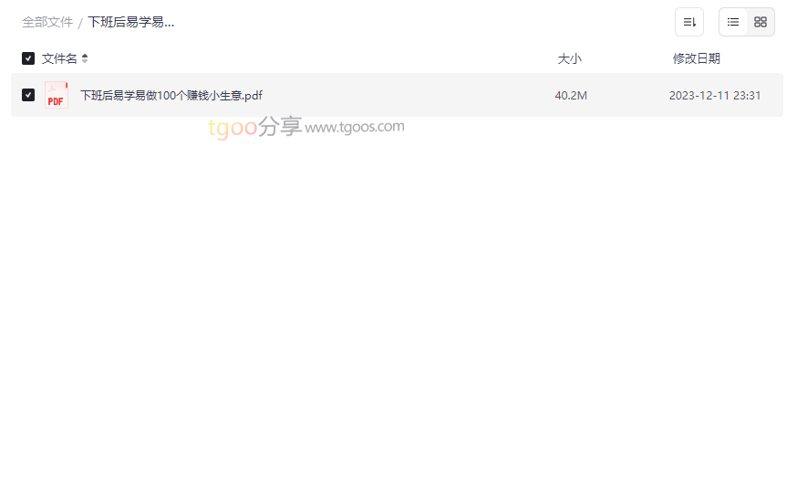This screenshot has height=491, width=797.
Task: Click the 40.2M file size value
Action: [571, 96]
